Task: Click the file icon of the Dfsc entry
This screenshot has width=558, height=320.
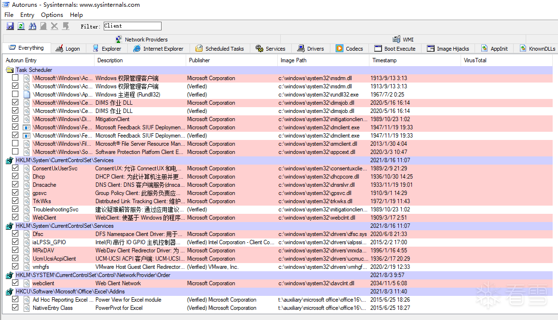Action: (x=27, y=234)
